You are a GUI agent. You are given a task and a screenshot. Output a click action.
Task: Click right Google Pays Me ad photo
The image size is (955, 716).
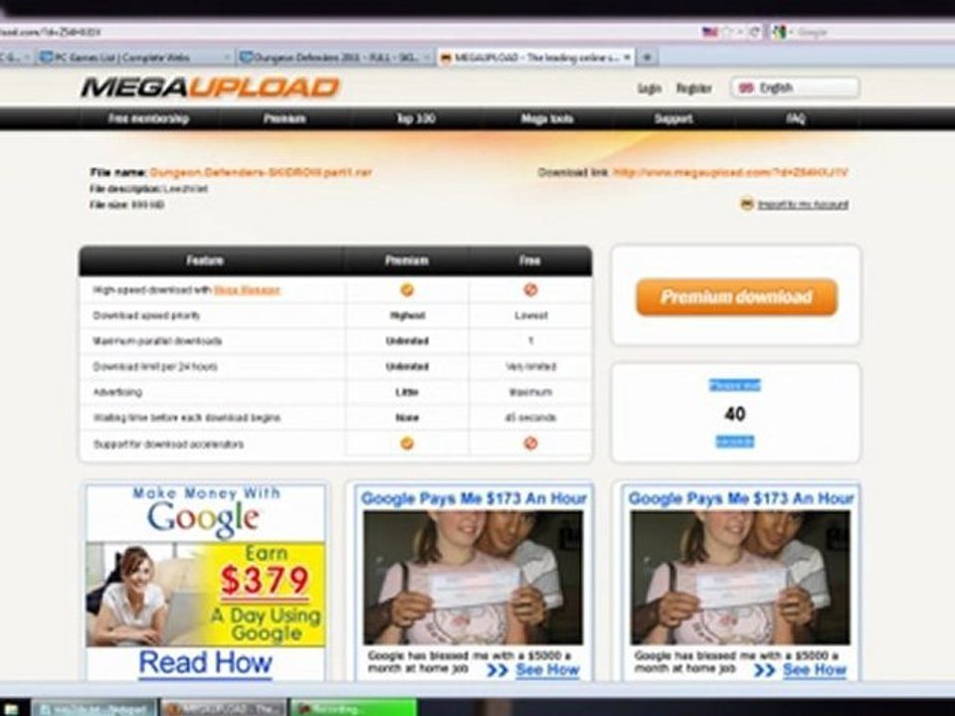740,577
